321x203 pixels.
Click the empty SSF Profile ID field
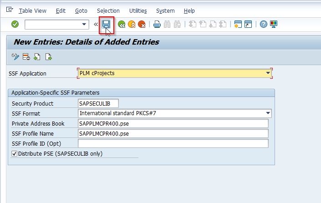point(173,143)
